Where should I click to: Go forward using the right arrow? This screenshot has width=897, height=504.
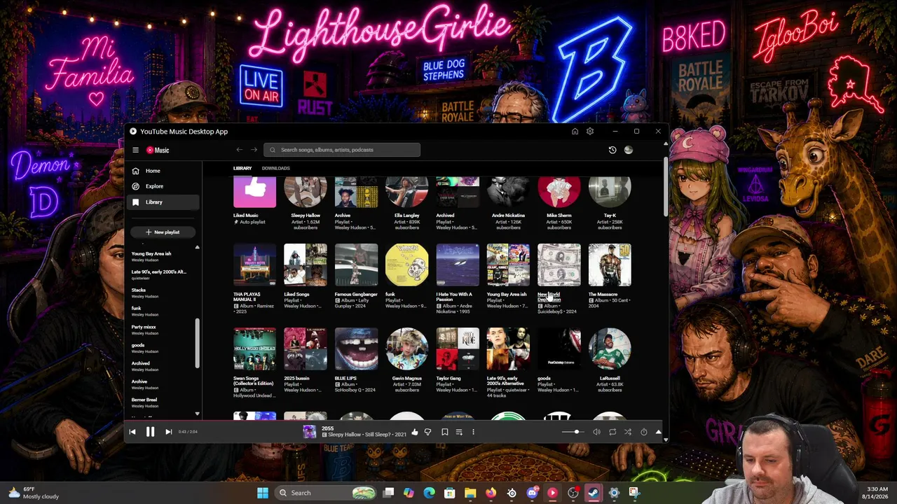pyautogui.click(x=254, y=149)
